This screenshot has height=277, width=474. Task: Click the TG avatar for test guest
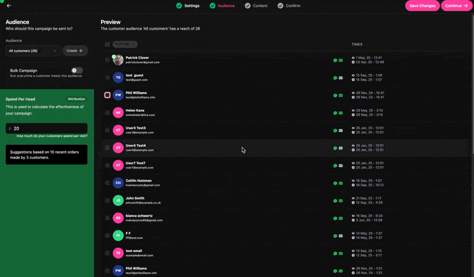click(x=118, y=78)
